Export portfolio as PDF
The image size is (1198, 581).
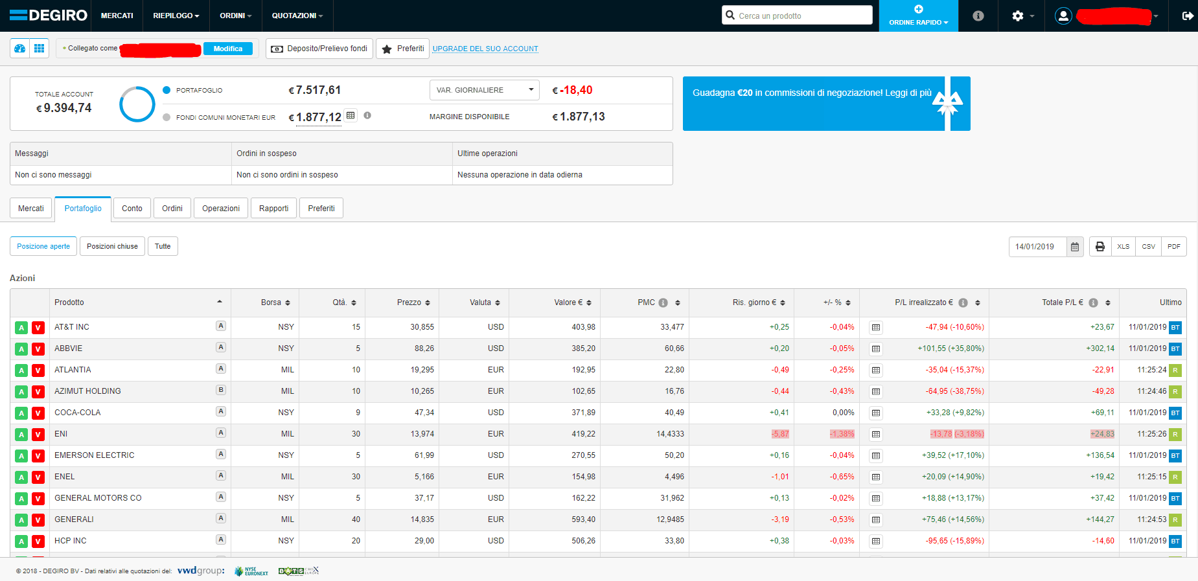coord(1174,247)
